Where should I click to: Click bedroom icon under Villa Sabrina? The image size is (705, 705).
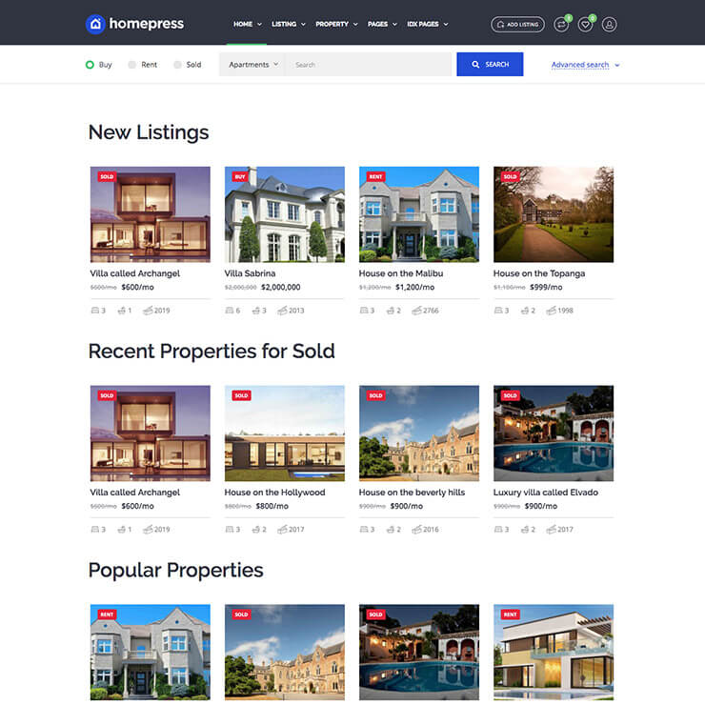point(230,311)
